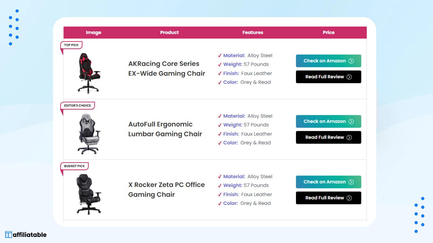Click the Finish checkmark in AutoFull row
Screen dimensions: 433x243
click(x=220, y=134)
